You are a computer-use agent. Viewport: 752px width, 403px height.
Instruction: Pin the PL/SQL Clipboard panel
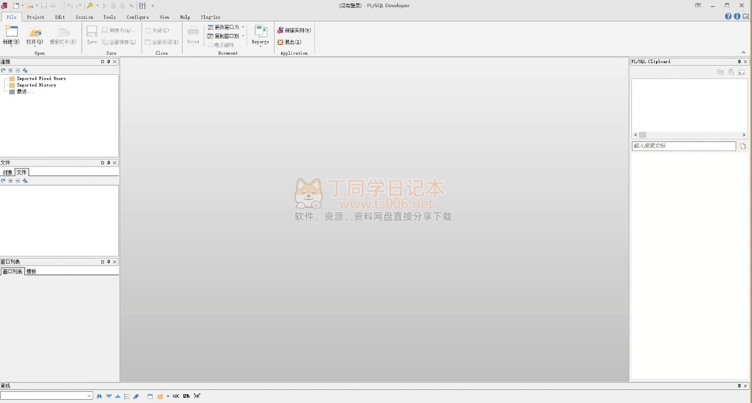[739, 62]
